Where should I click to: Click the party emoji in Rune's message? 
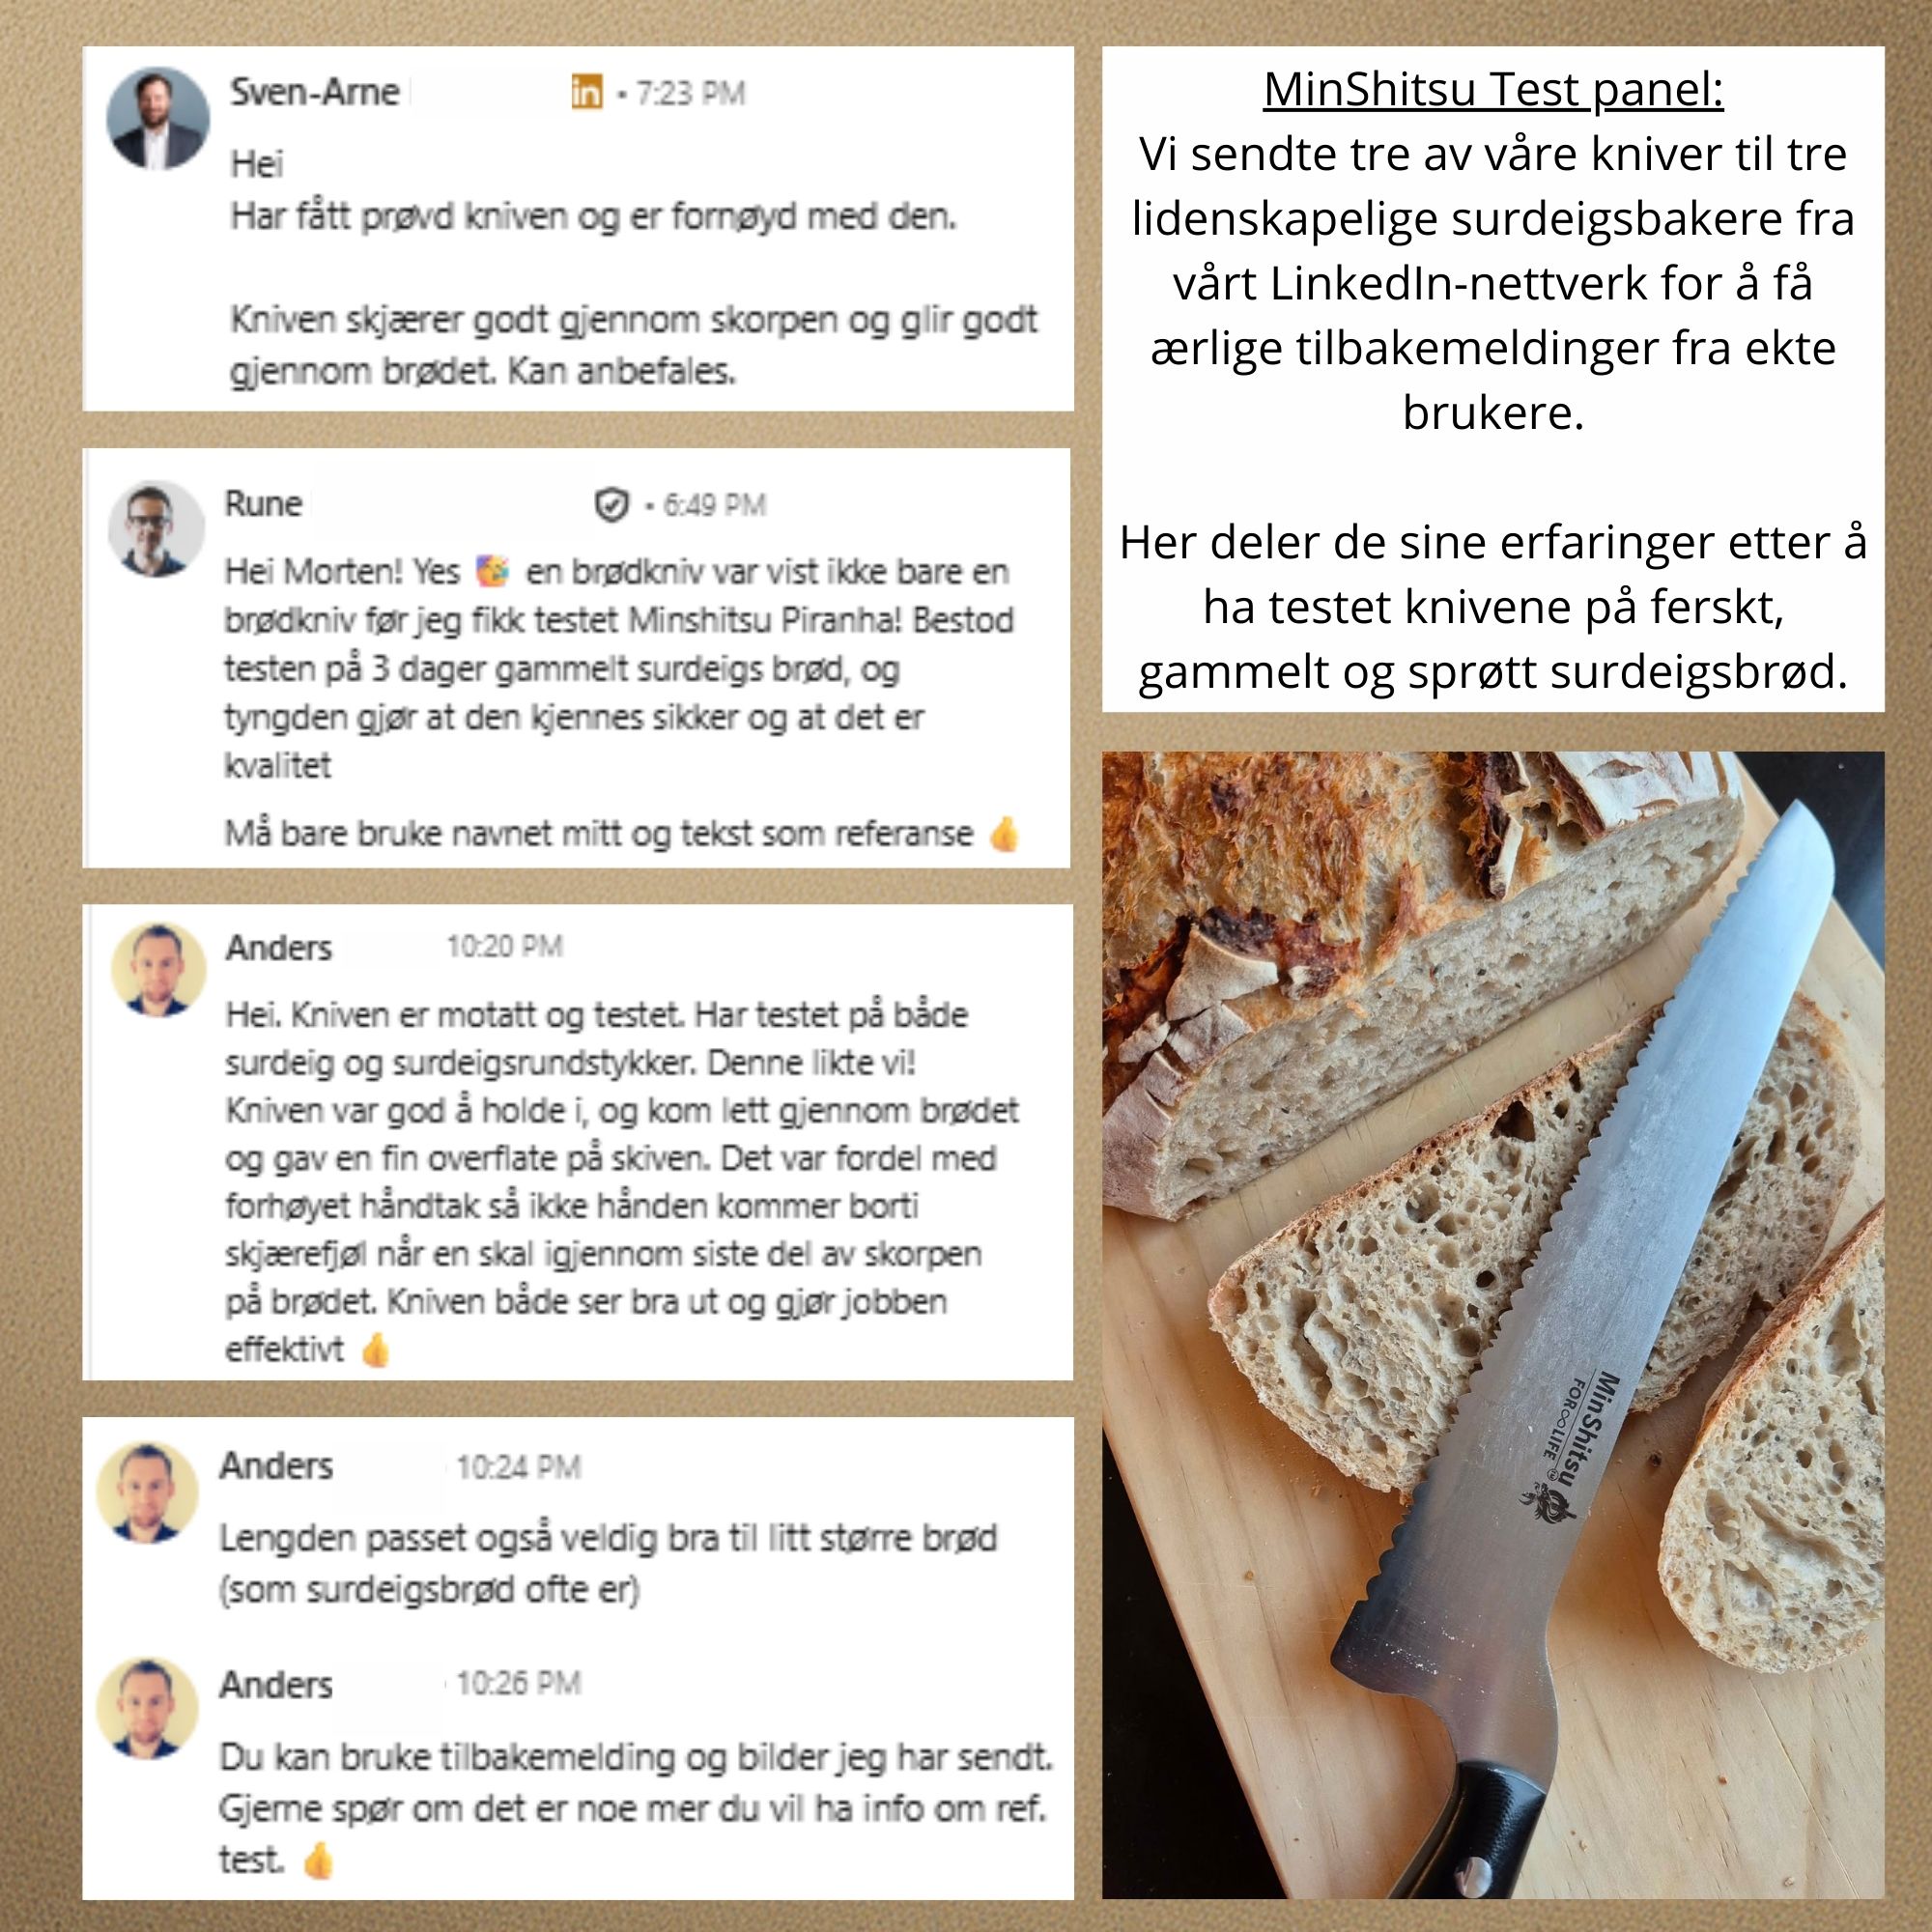492,571
